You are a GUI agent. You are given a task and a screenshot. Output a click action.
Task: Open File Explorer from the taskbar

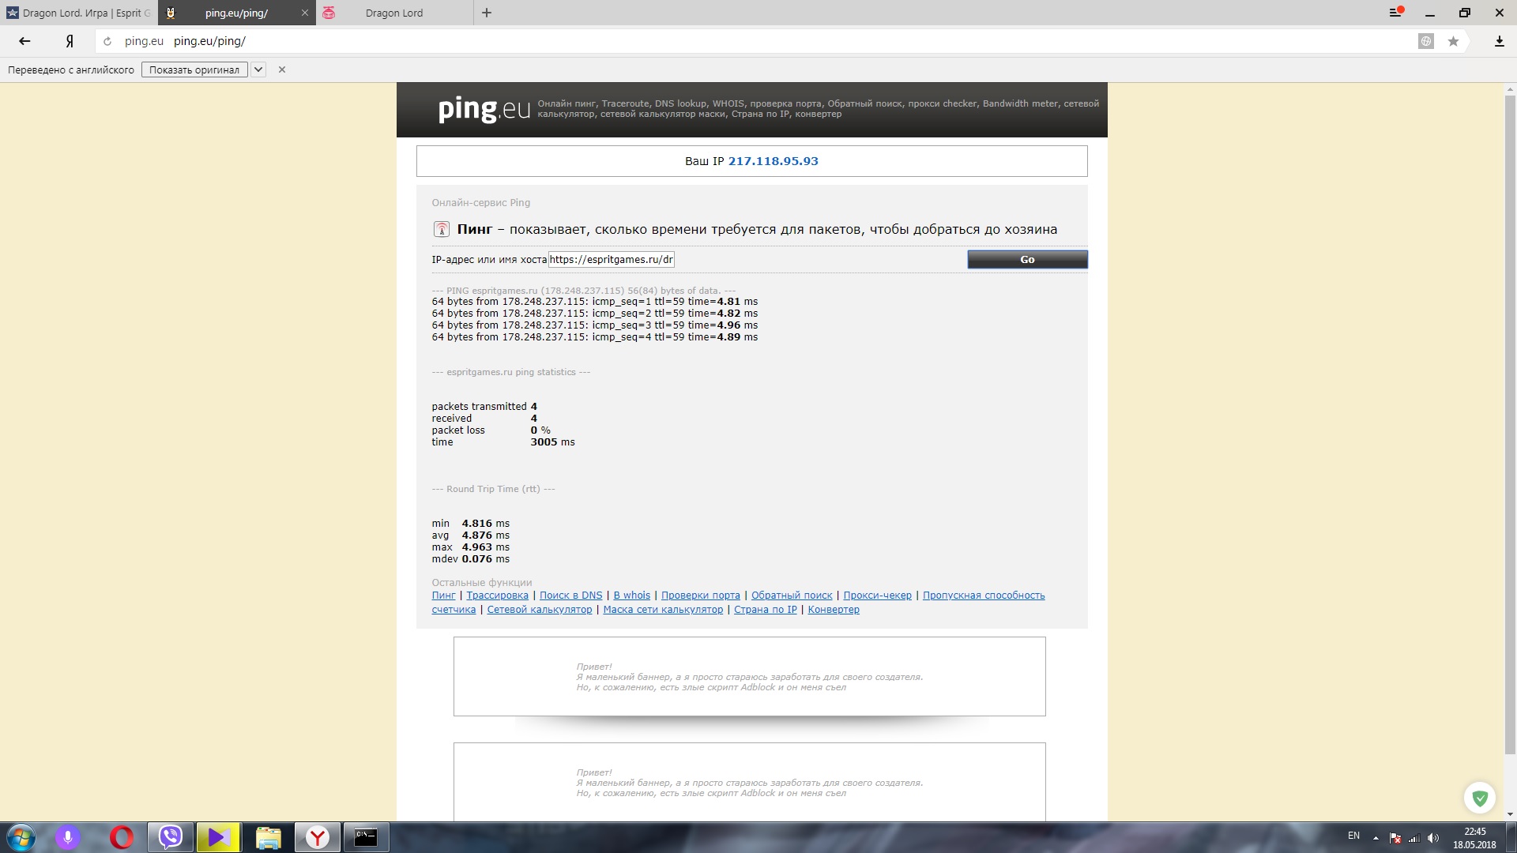268,837
